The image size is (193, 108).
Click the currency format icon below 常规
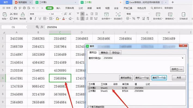point(128,19)
